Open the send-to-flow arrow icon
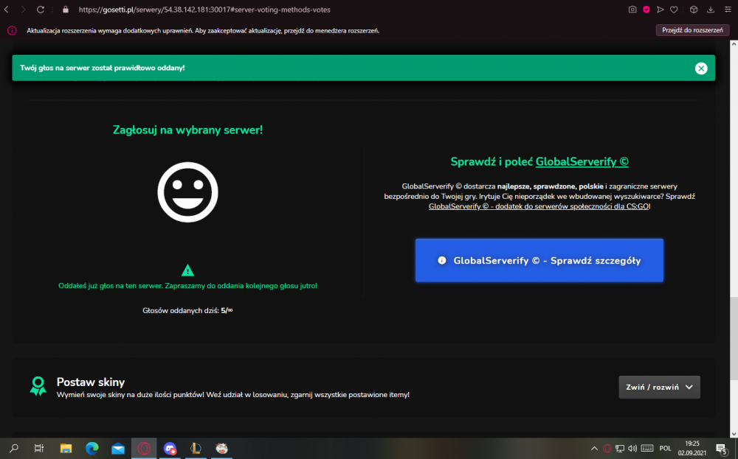This screenshot has width=738, height=459. [661, 10]
